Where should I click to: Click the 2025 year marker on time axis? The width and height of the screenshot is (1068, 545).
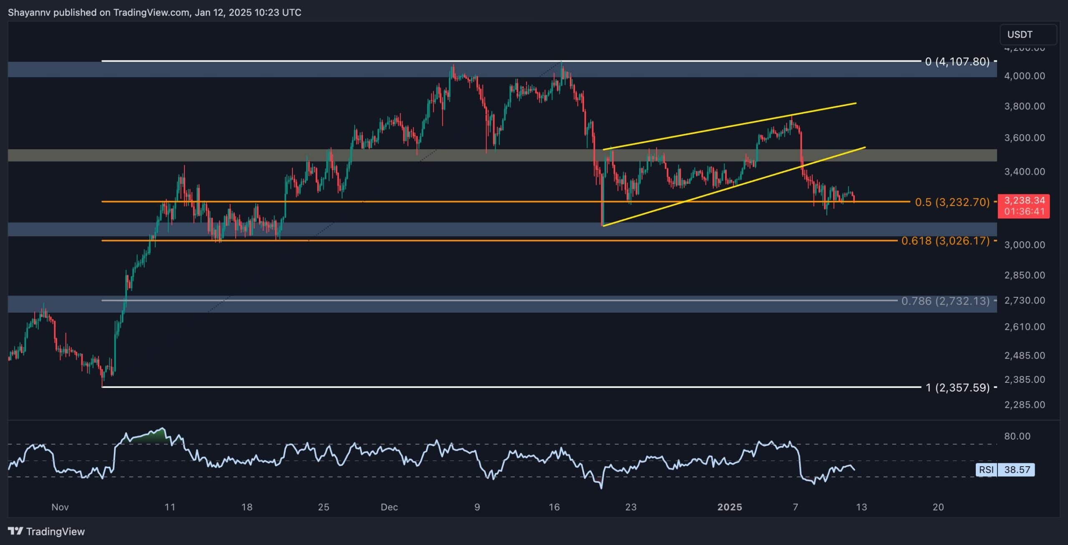729,507
